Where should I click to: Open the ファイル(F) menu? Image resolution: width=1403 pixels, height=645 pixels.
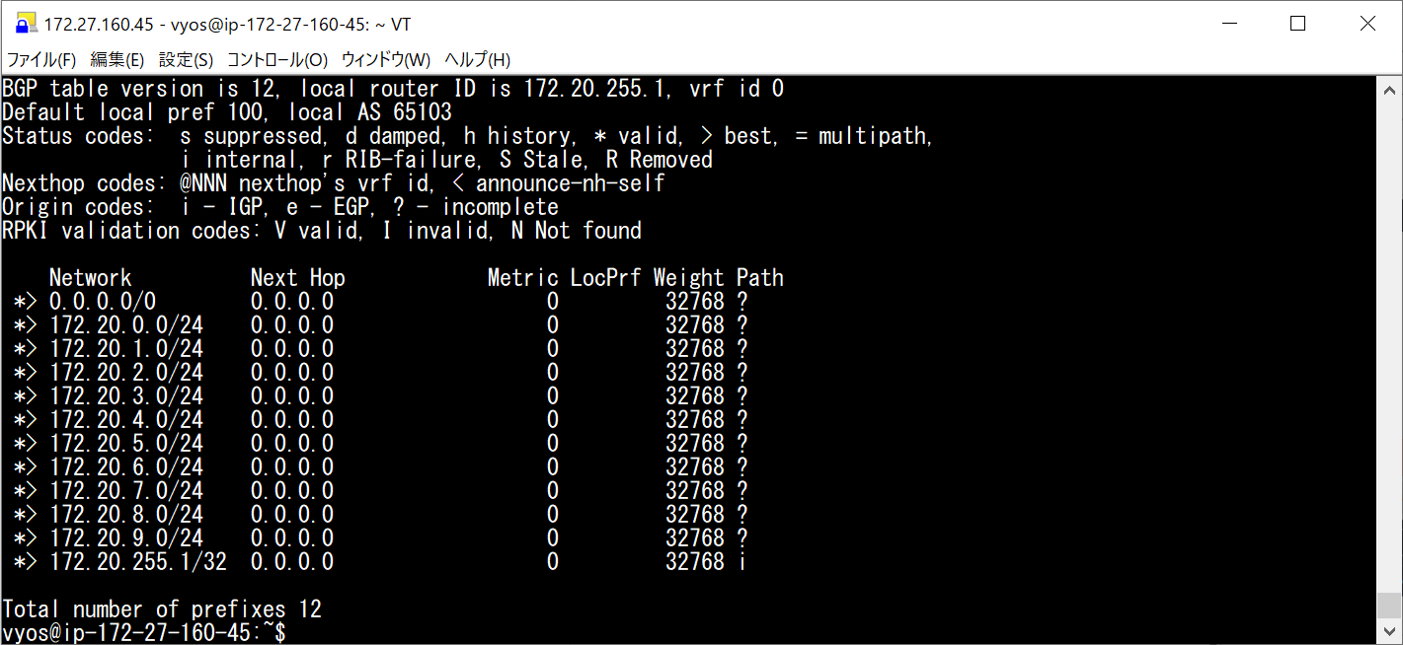coord(41,59)
